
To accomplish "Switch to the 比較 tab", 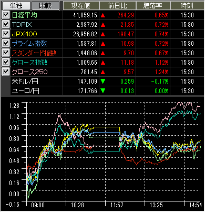I will [45, 6].
